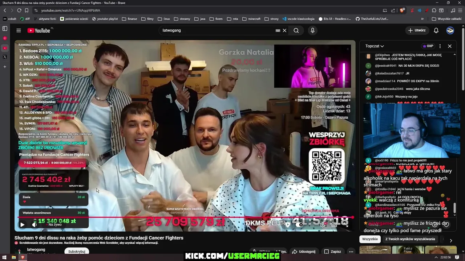Select the 'Z Twoich wyników wyszukiwania' chip
The image size is (465, 261).
pos(410,239)
